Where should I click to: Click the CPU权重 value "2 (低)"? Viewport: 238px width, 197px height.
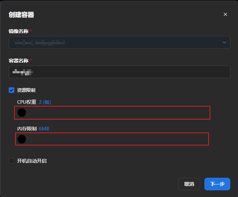45,102
